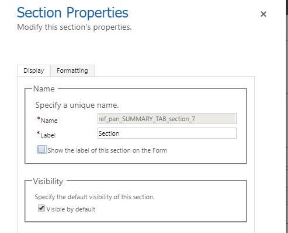Screen dimensions: 288x233
Task: Click the required *Name field label
Action: point(47,120)
